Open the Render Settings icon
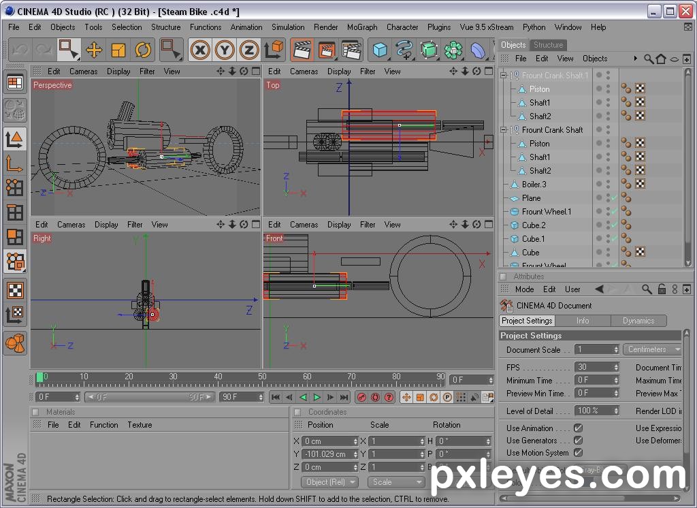Viewport: 697px width, 508px height. tap(352, 50)
